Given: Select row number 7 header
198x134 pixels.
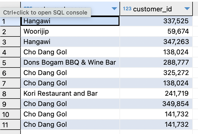Looking at the screenshot, I should coord(10,83).
